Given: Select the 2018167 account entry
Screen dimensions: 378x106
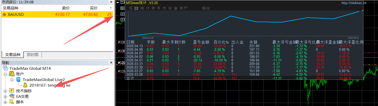Looking at the screenshot, I should [x=50, y=85].
